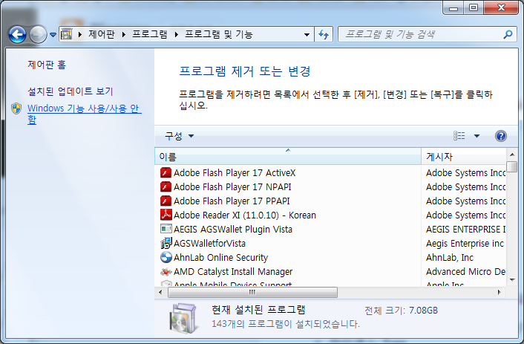Select 제어판 in the address breadcrumb

(x=101, y=34)
